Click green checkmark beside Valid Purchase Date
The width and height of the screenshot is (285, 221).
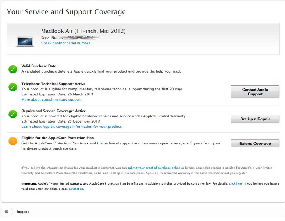13,69
